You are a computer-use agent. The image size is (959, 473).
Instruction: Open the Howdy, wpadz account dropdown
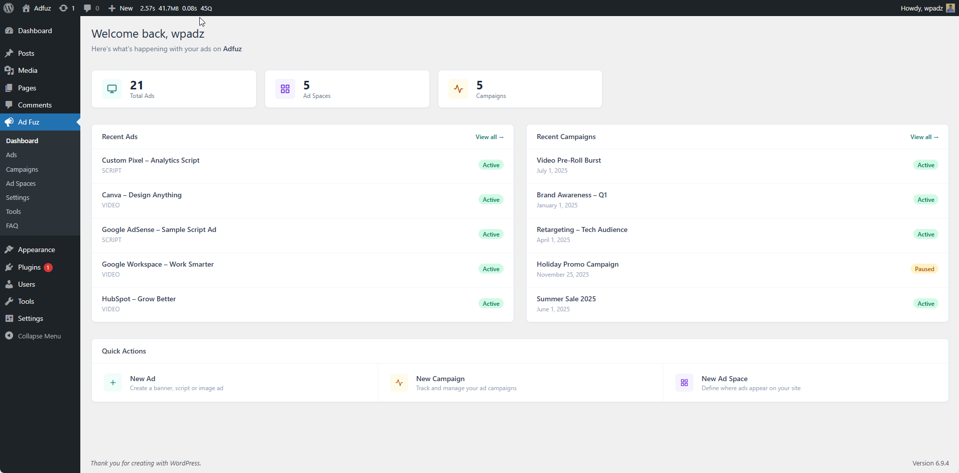(x=921, y=8)
